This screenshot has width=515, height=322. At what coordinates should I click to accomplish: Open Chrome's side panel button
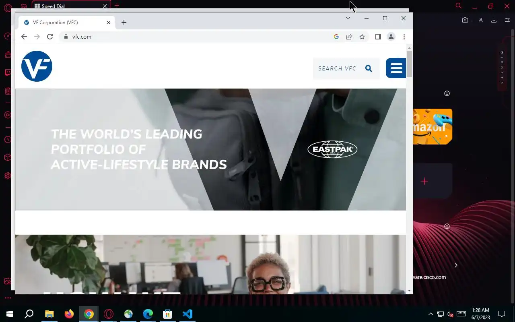[x=378, y=37]
